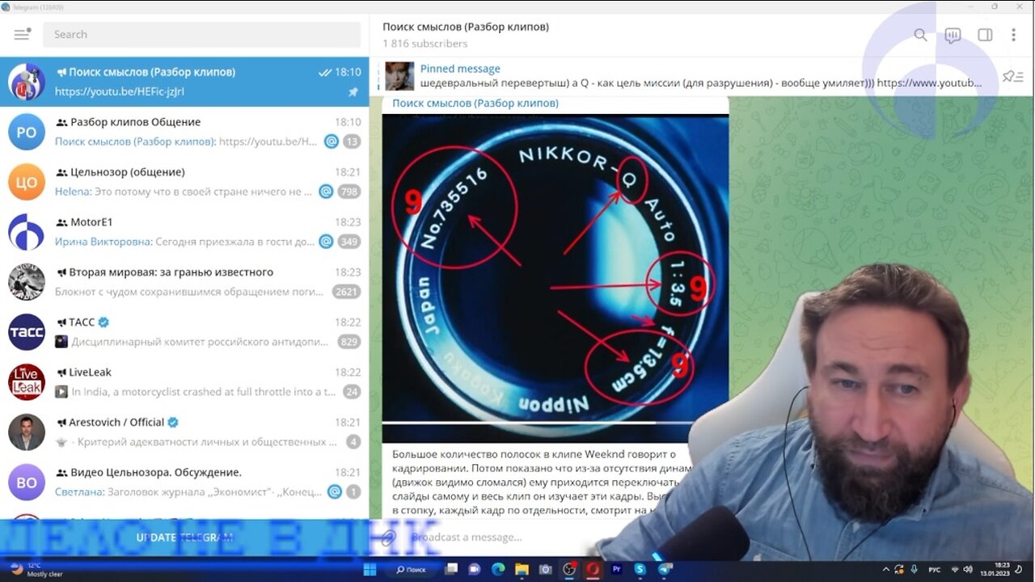Click the taskbar Поиск search box
Screen dimensions: 1035x582
coord(411,569)
